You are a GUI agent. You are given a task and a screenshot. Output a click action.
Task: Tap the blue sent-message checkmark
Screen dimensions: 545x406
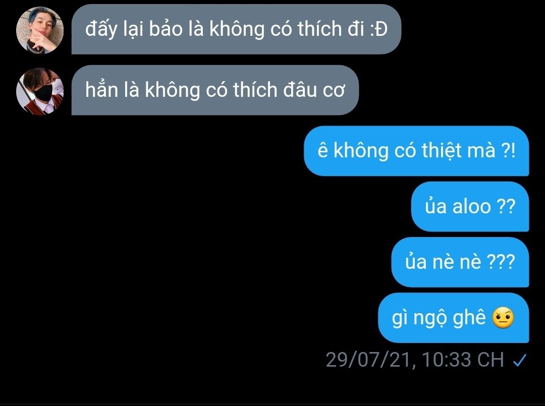coord(520,360)
